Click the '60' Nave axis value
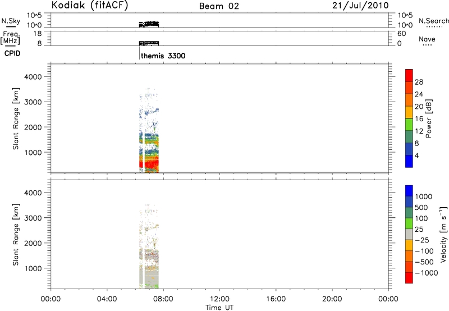 point(401,34)
